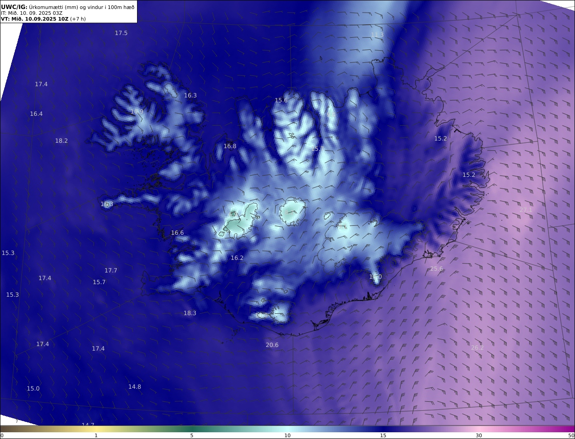This screenshot has height=439, width=575.
Task: Click the colorbar tick label '1'
Action: pos(96,435)
